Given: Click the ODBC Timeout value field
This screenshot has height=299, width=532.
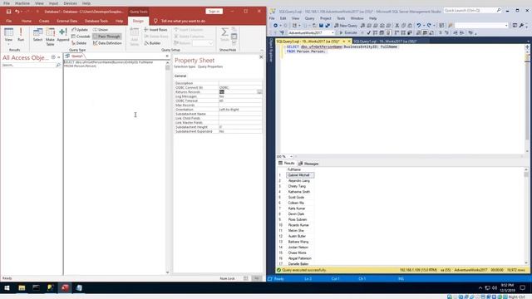Looking at the screenshot, I should [x=240, y=100].
